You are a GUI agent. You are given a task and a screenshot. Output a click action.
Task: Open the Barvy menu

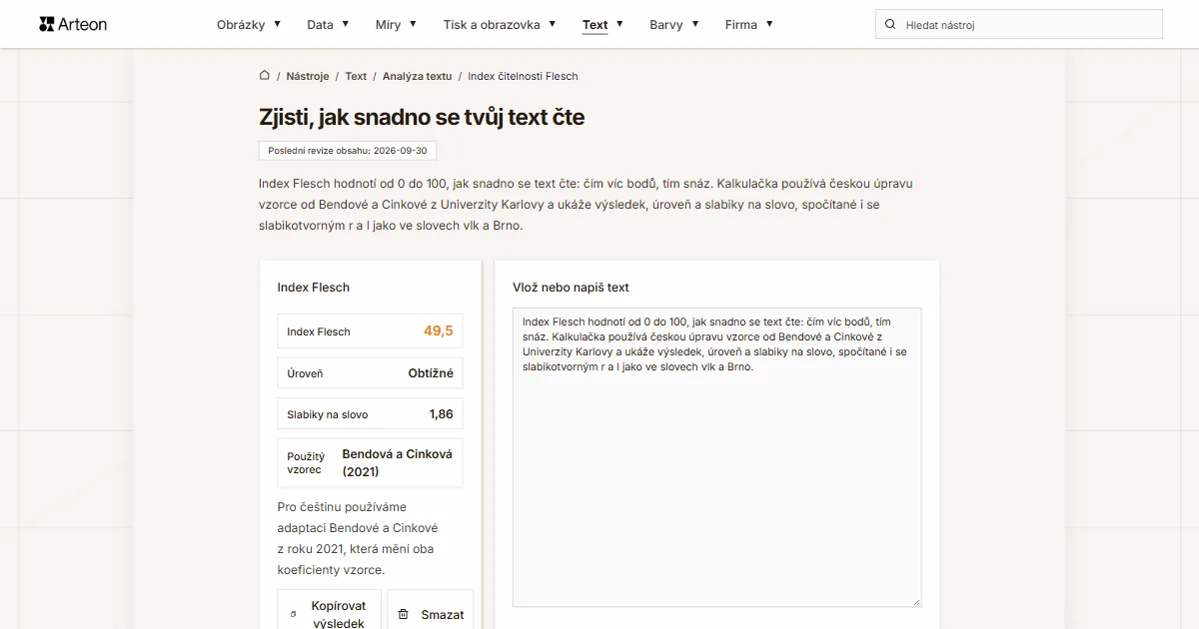click(x=666, y=24)
